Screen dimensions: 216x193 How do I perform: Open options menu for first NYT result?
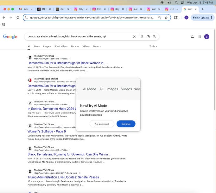[70, 59]
